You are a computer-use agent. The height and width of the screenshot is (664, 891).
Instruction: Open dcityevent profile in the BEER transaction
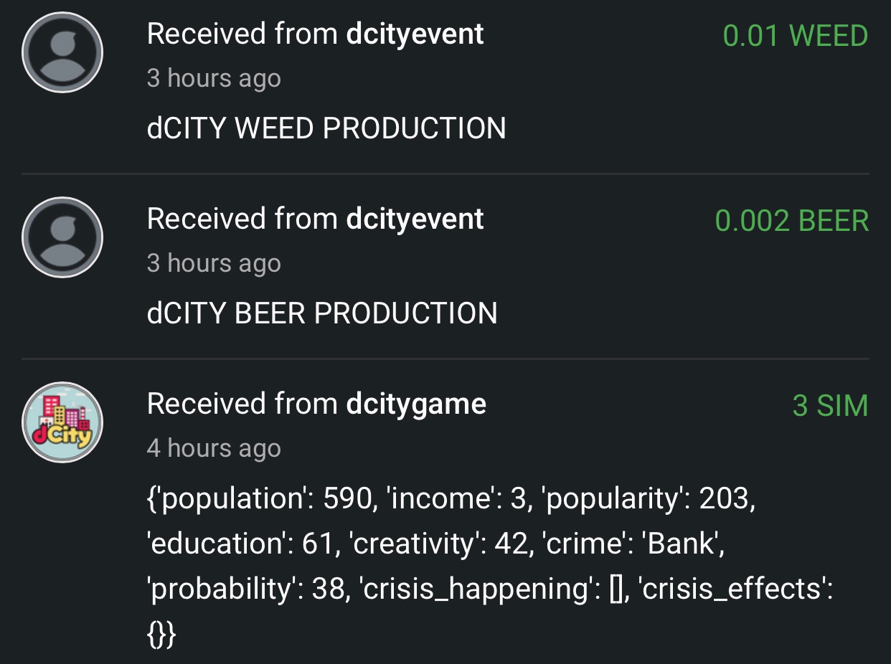[x=415, y=219]
